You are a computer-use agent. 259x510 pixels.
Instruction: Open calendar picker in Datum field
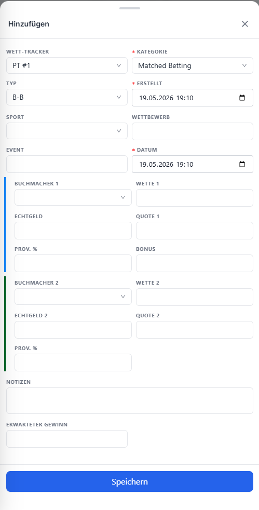click(242, 164)
